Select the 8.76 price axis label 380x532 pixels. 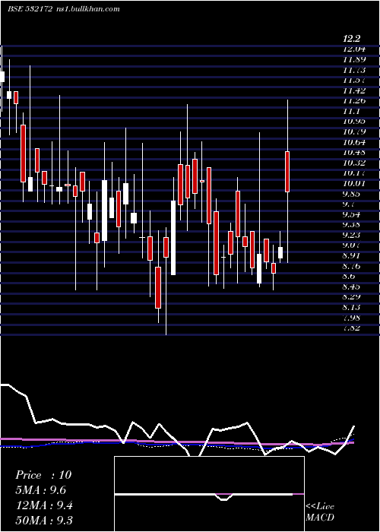coord(353,266)
